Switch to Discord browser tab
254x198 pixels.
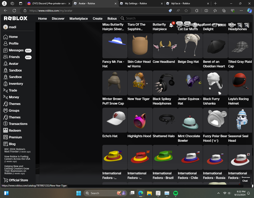49,4
